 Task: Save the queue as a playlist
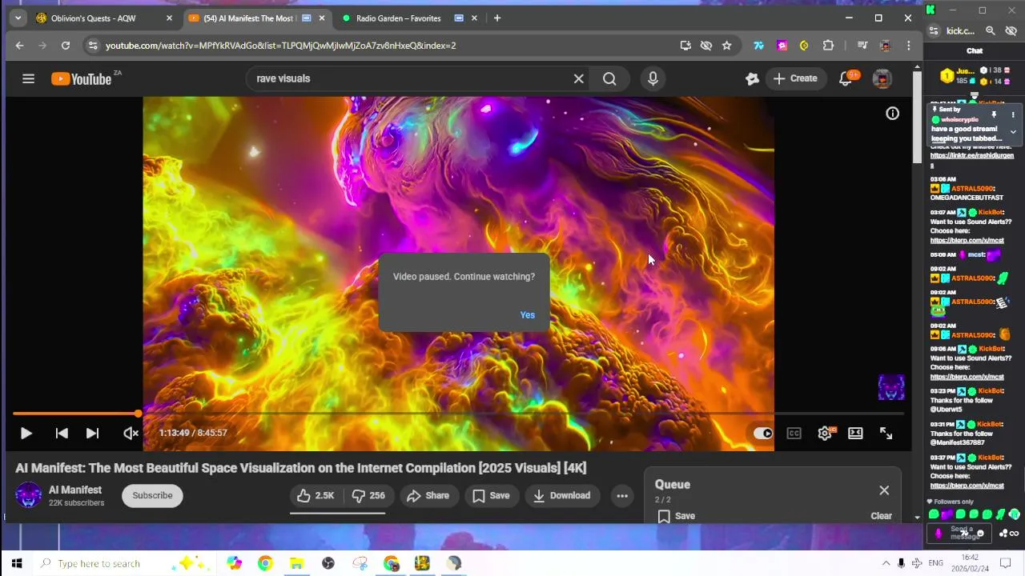pos(677,516)
